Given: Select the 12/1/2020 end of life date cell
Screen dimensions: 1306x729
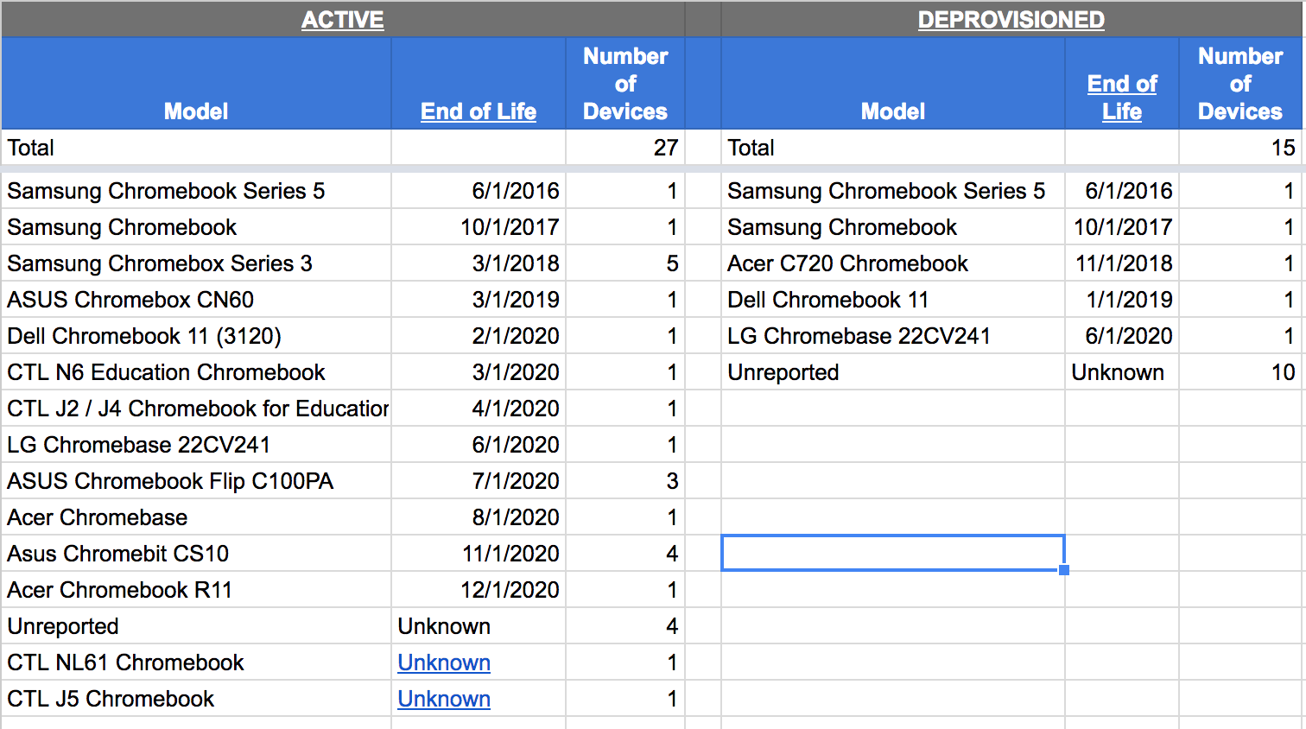Looking at the screenshot, I should (x=479, y=590).
